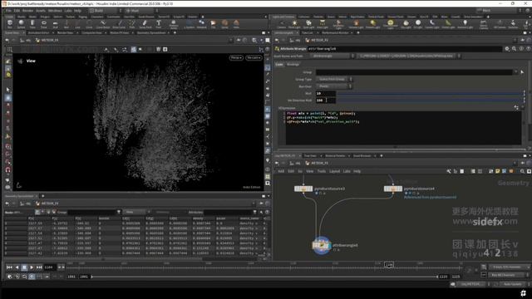Open the Render menu
Viewport: 532px width, 299px height.
click(27, 11)
